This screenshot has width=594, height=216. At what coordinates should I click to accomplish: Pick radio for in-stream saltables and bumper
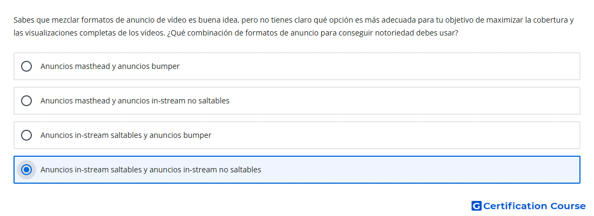point(26,135)
